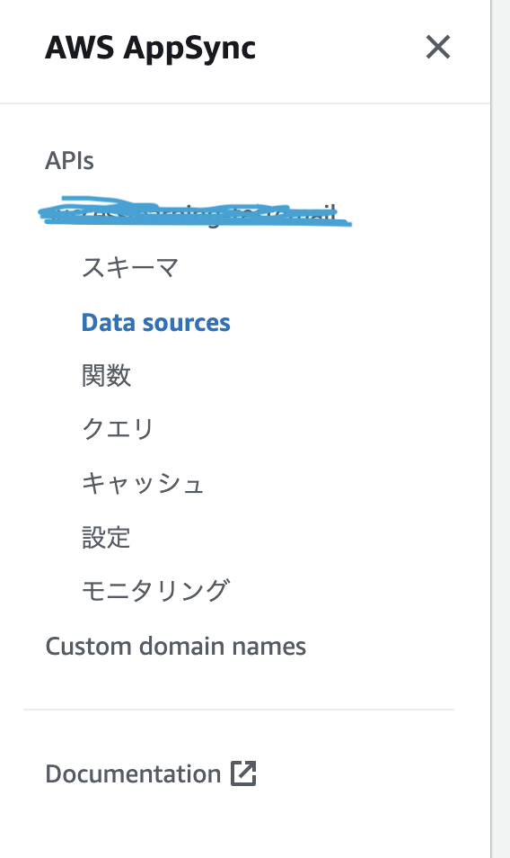This screenshot has height=858, width=510.
Task: Open the 設定 (Settings) page
Action: [x=106, y=537]
